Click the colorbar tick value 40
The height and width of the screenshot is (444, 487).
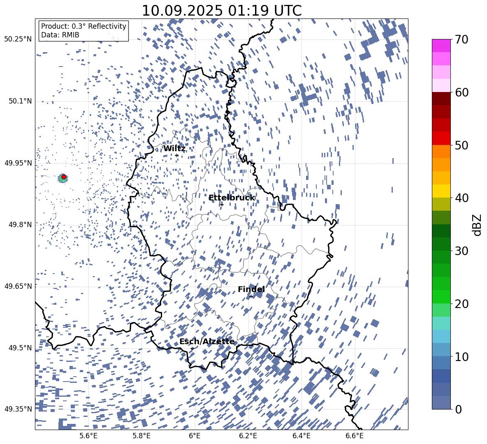point(462,198)
